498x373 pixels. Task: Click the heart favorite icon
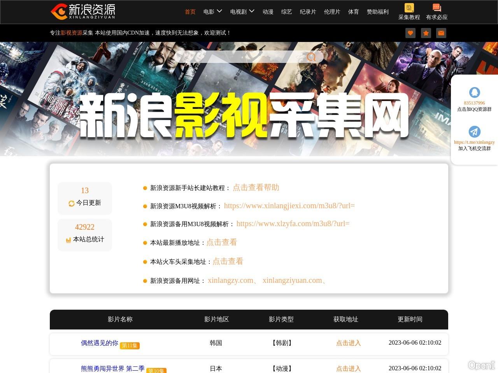[410, 33]
